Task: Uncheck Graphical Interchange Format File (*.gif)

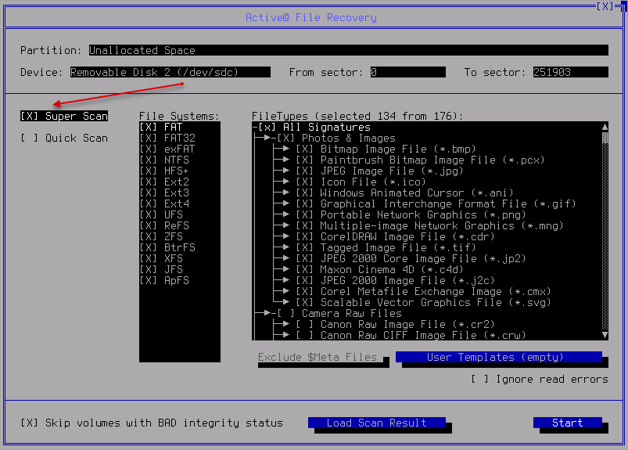Action: [305, 204]
